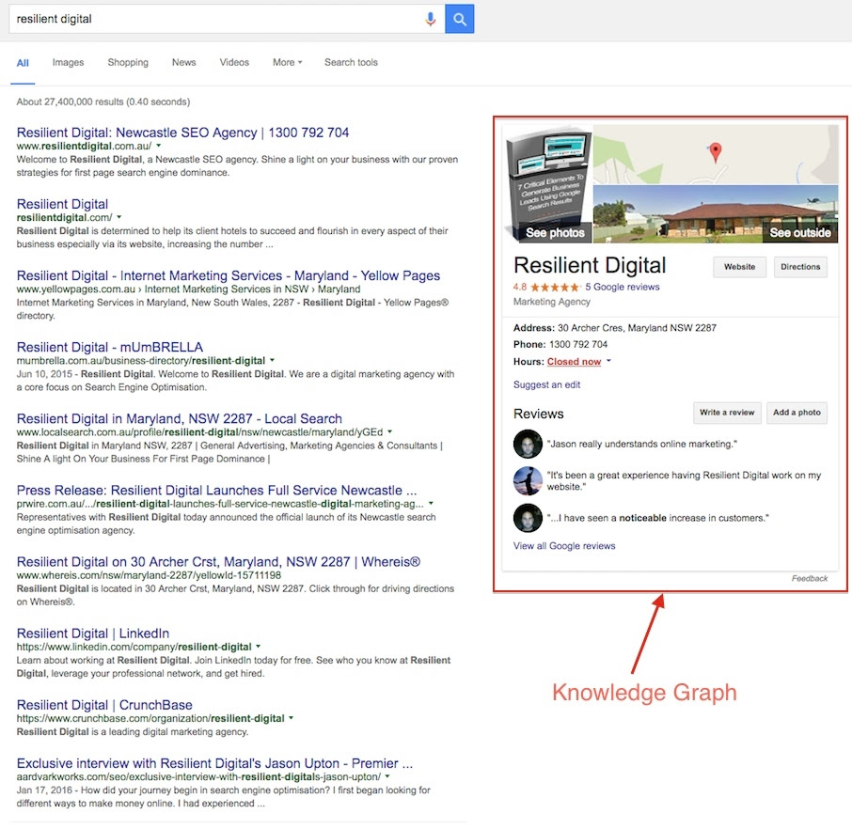The height and width of the screenshot is (829, 852).
Task: Click the voice search microphone icon
Action: tap(431, 18)
